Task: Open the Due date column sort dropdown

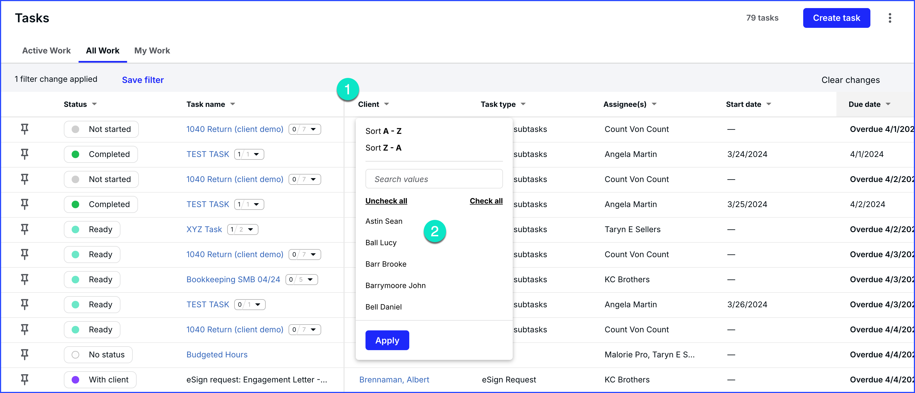Action: click(888, 104)
